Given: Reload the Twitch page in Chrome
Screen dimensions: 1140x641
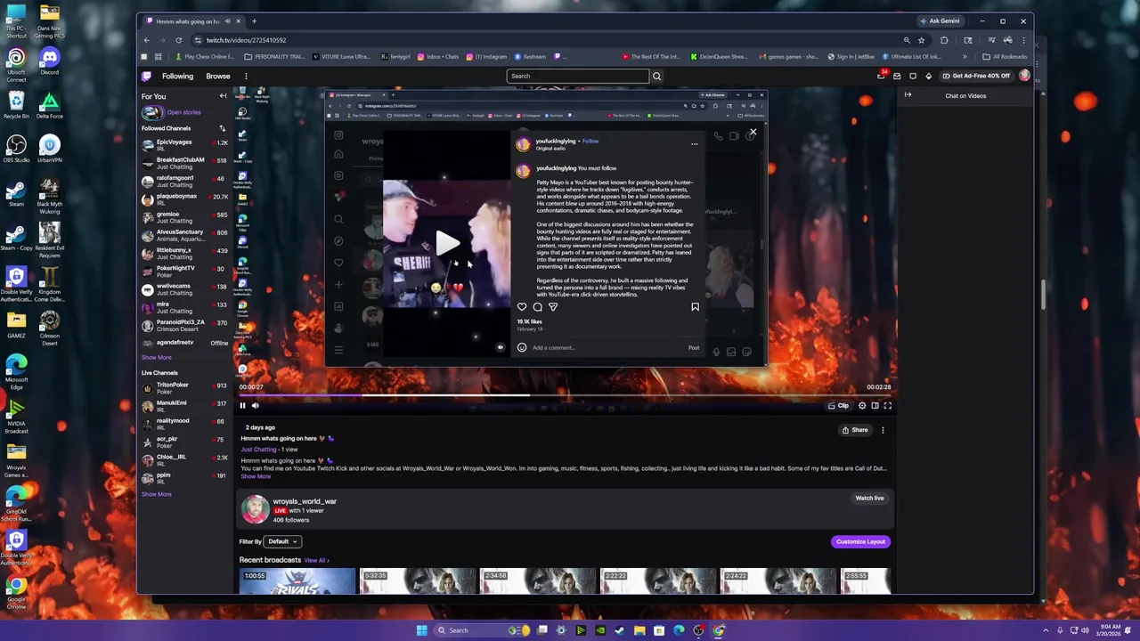Looking at the screenshot, I should click(x=178, y=40).
